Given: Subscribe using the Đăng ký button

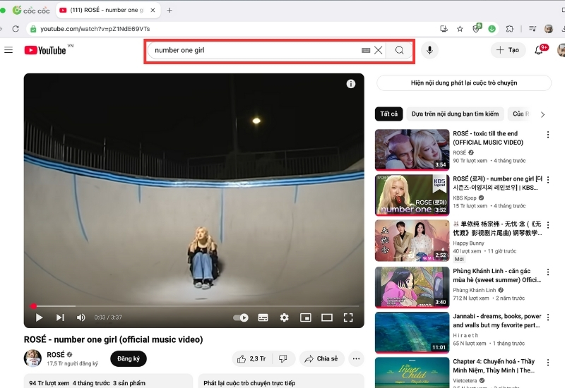Looking at the screenshot, I should (129, 358).
